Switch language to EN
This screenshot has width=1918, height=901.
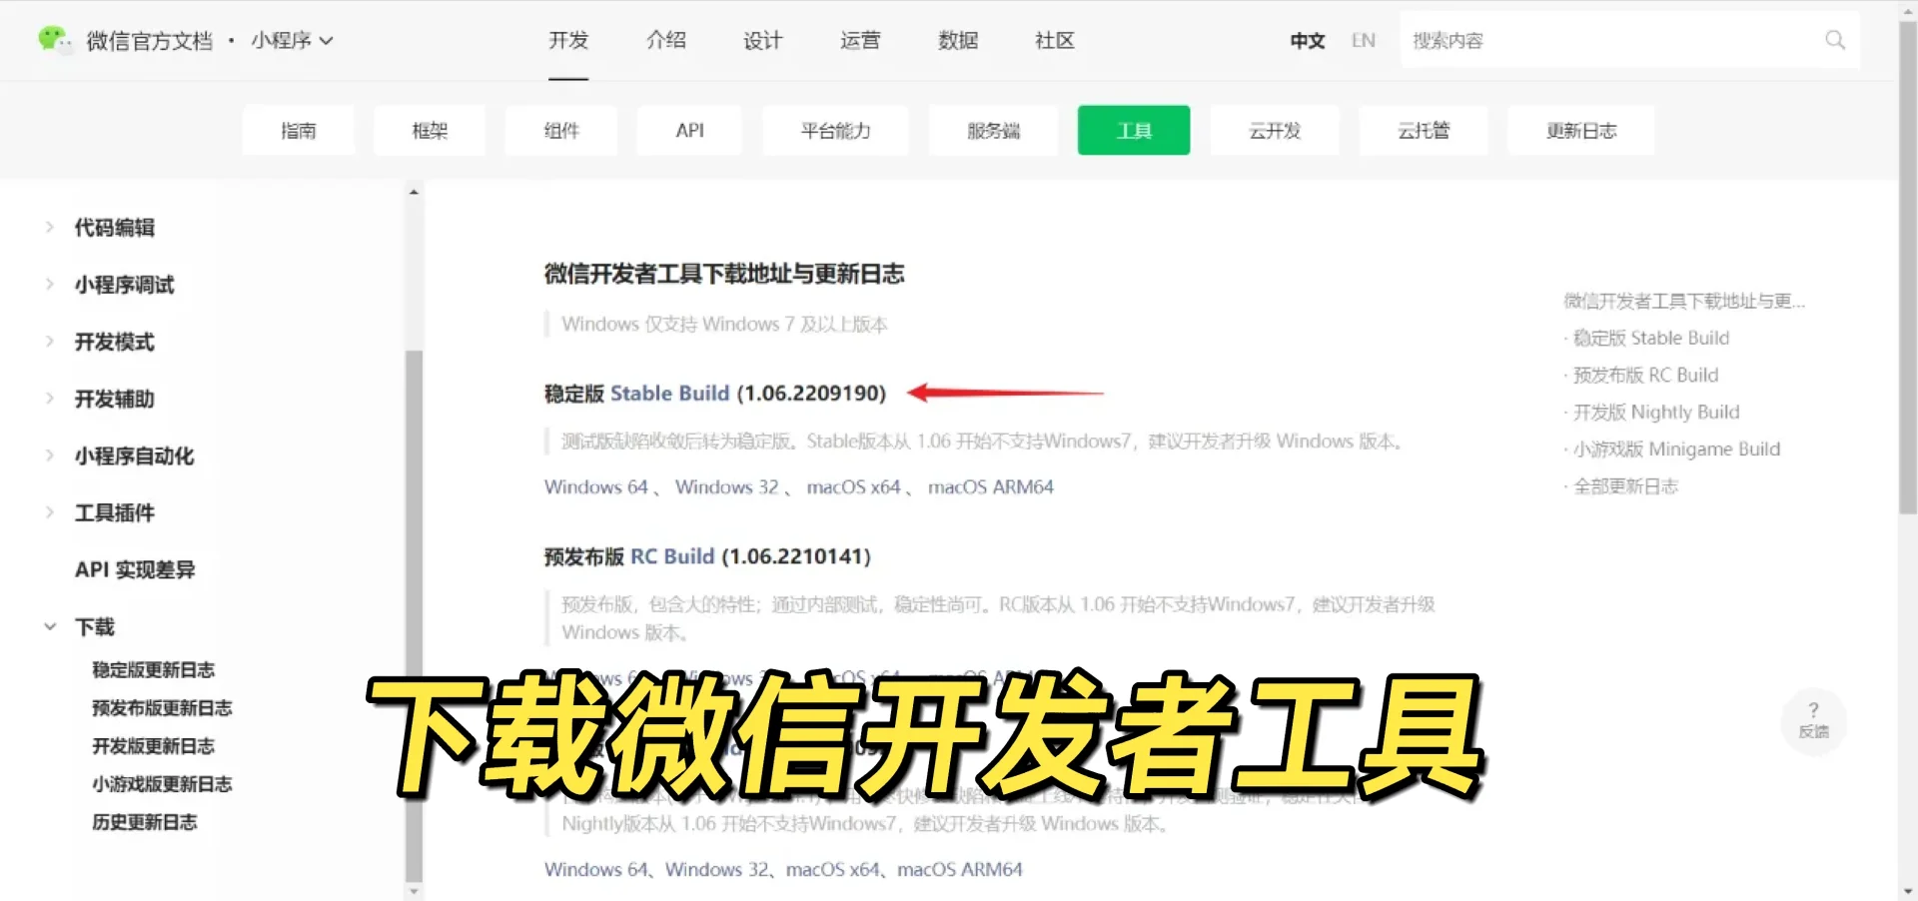[1363, 41]
